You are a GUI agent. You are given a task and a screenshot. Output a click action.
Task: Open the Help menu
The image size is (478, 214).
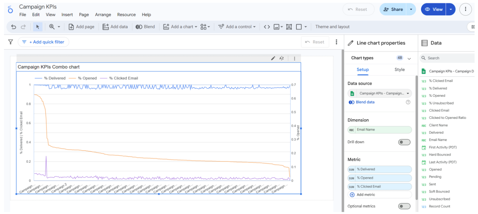pyautogui.click(x=146, y=15)
